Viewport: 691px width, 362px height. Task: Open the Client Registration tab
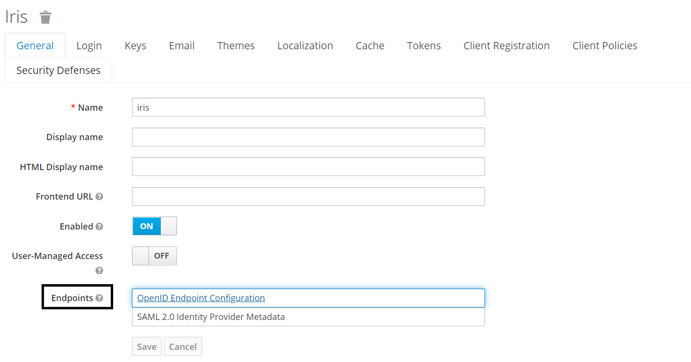pyautogui.click(x=506, y=46)
